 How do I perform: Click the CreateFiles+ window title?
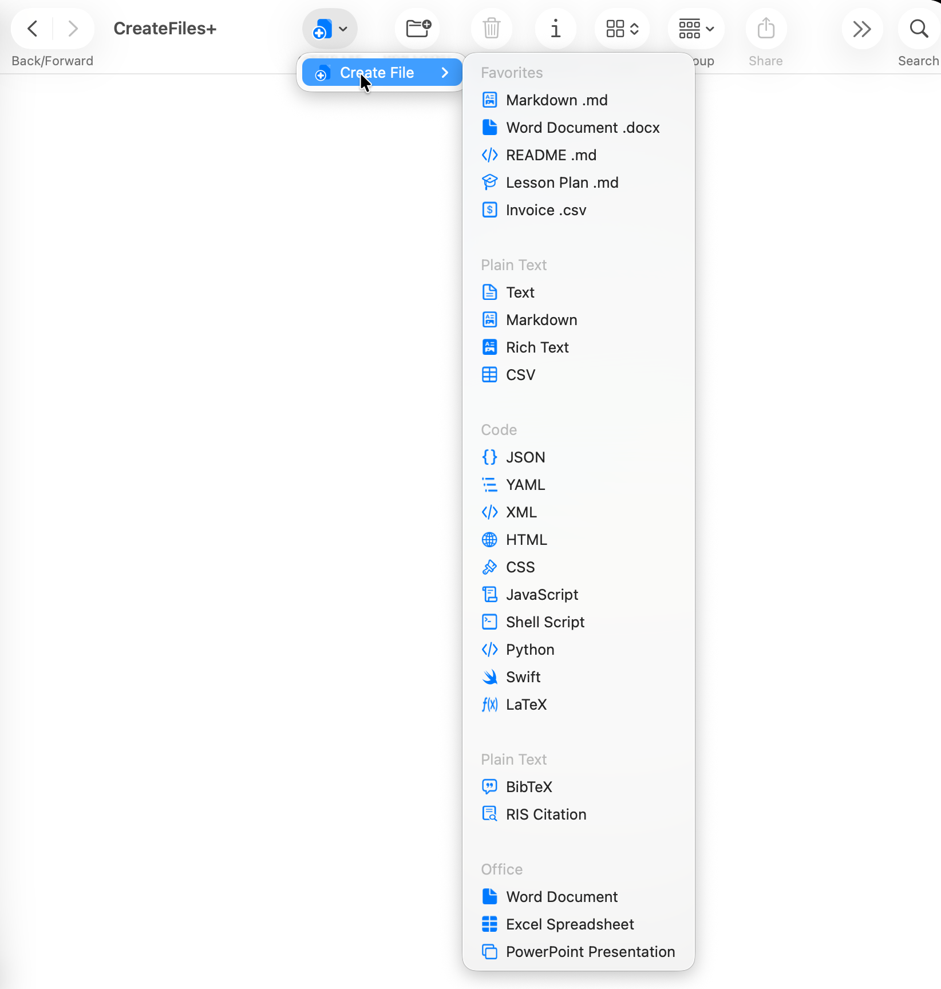point(165,29)
